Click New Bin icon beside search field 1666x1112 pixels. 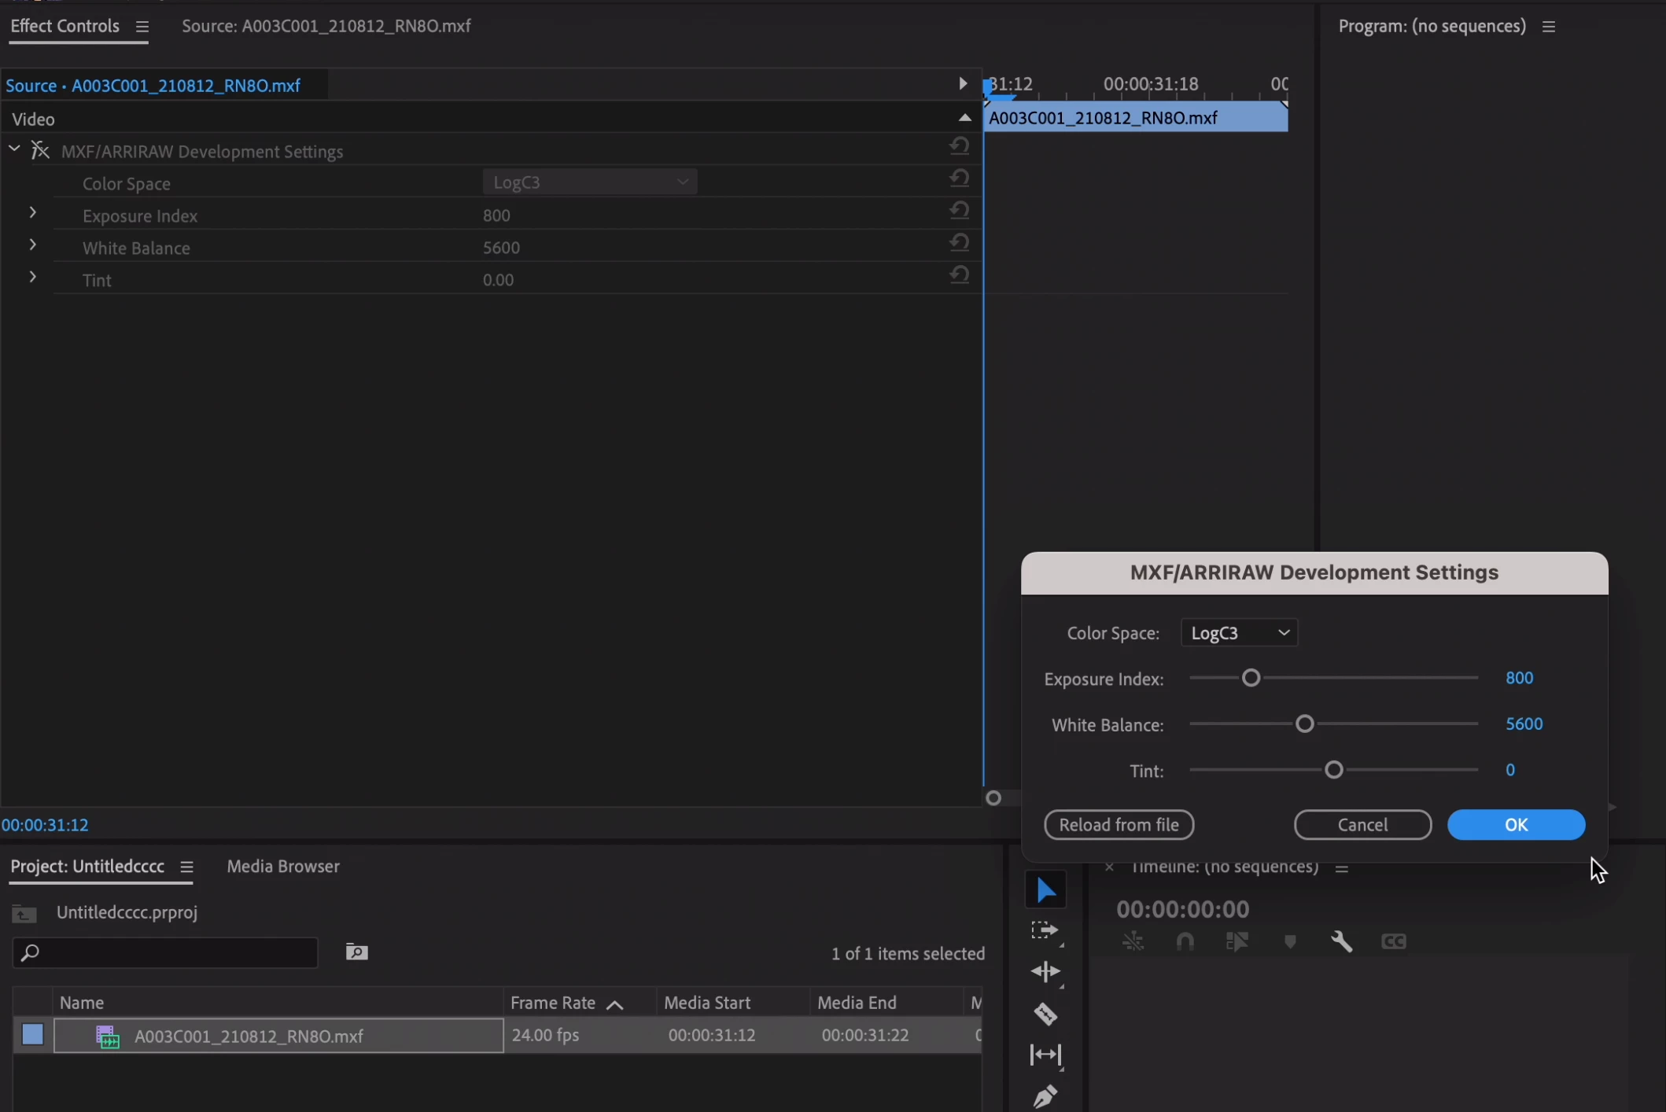click(356, 952)
